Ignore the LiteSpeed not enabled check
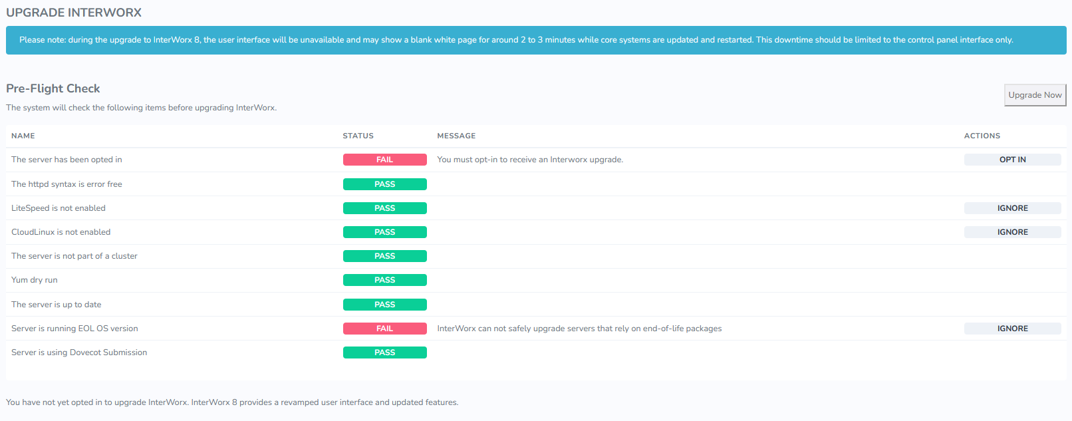1072x421 pixels. [1012, 208]
